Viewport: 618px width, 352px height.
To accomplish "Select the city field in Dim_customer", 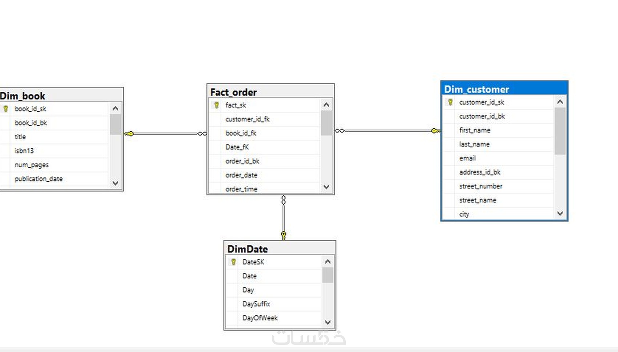I will (464, 214).
